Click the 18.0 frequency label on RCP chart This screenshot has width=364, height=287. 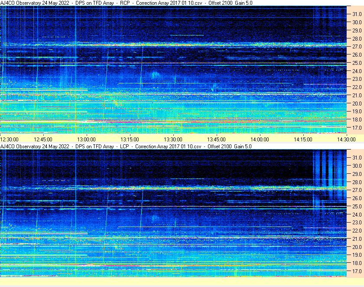click(357, 120)
